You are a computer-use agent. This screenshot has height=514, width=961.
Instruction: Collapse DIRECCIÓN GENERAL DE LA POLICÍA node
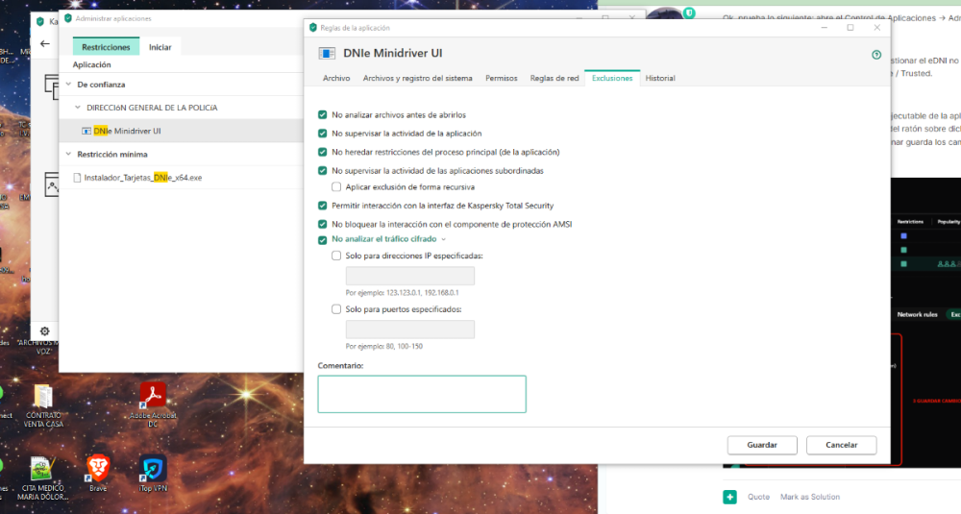78,108
